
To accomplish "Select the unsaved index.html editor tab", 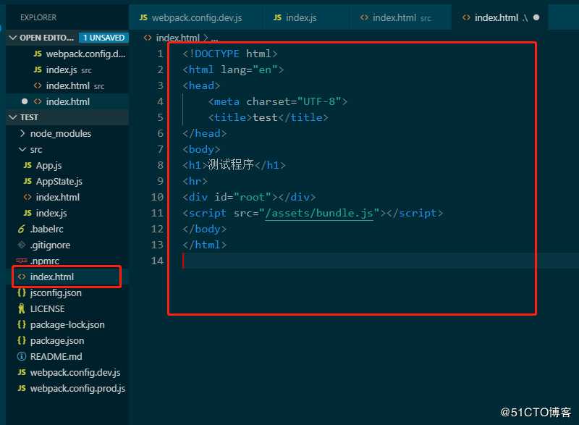I will click(x=499, y=17).
